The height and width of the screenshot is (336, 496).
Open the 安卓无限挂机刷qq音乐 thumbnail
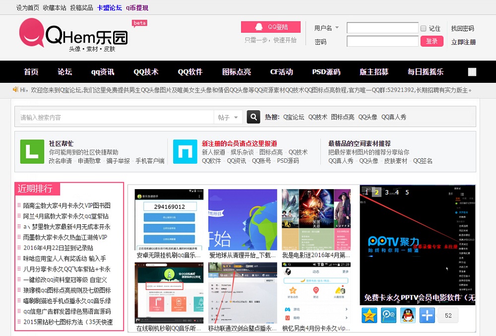coord(169,219)
